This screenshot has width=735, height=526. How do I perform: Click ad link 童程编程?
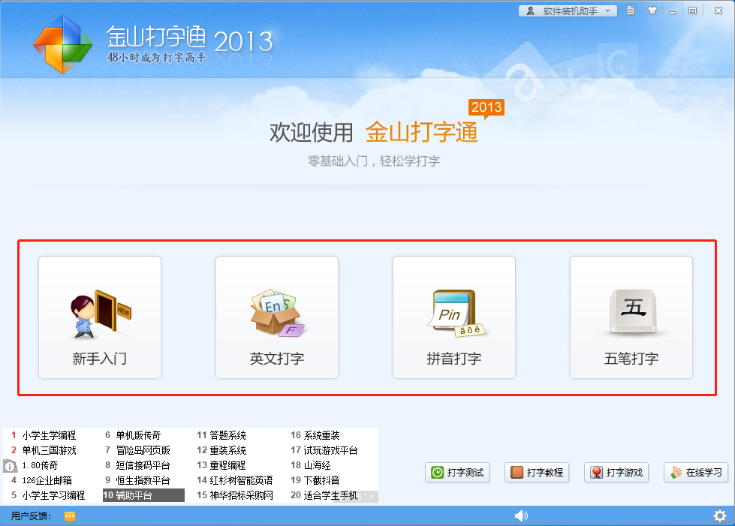227,465
